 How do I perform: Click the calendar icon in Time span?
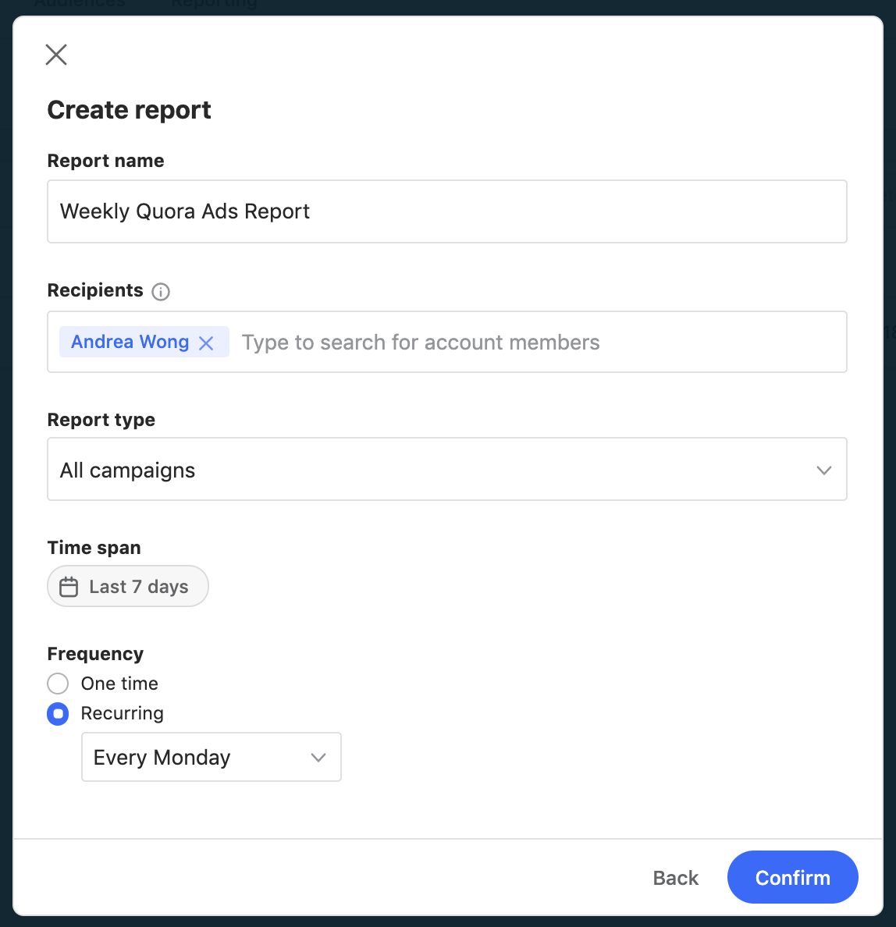pyautogui.click(x=69, y=587)
